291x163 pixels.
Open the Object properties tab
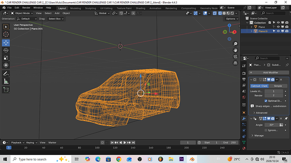pos(244,112)
